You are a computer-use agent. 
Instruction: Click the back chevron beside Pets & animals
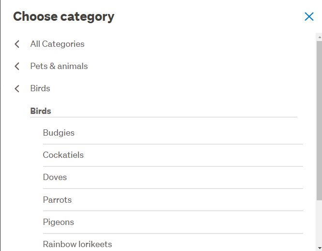[x=17, y=66]
